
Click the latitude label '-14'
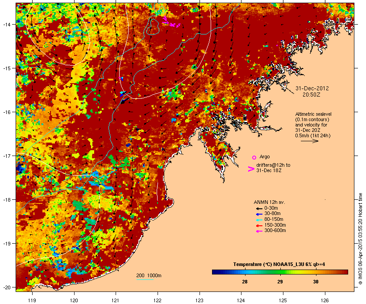(x=6, y=24)
